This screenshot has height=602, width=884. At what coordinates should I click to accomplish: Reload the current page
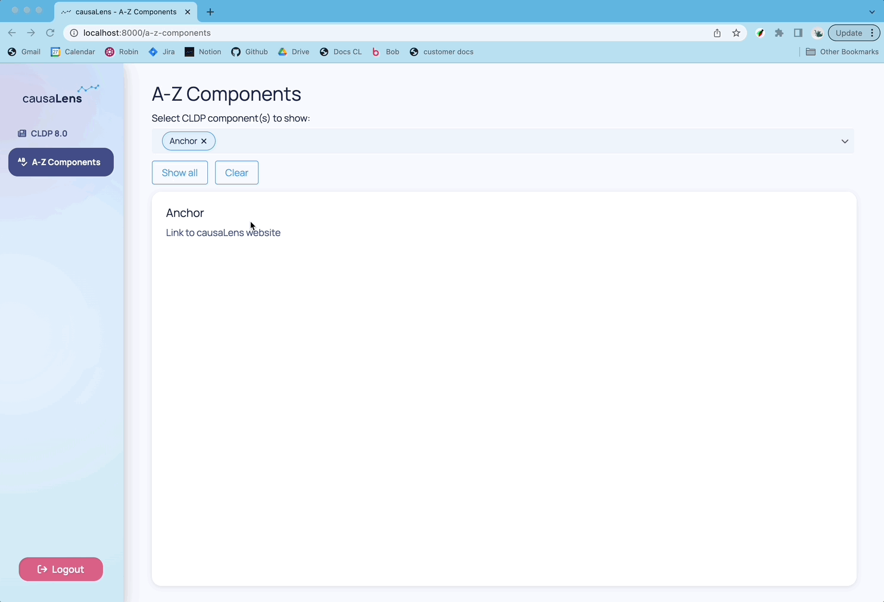coord(50,33)
